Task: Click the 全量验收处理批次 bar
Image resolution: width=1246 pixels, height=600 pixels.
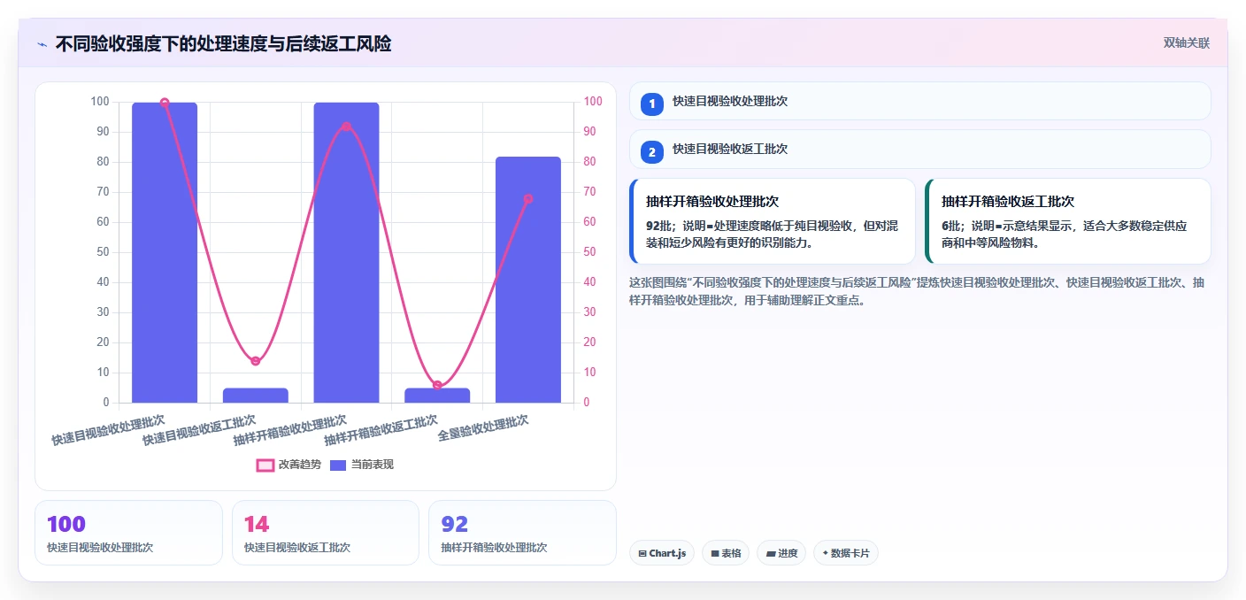Action: tap(528, 280)
